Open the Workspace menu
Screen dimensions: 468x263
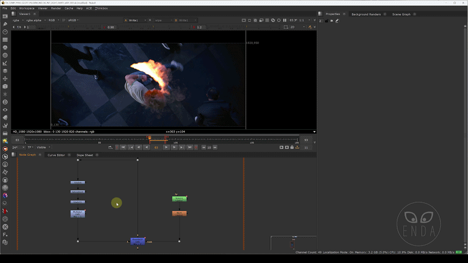27,8
